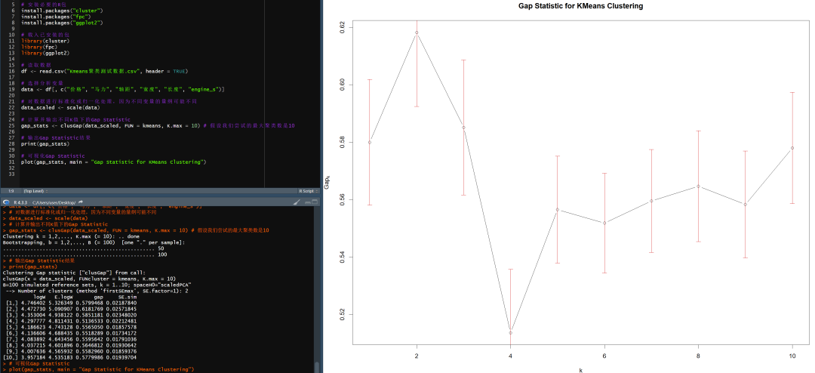Clear the console with the broom icon

point(296,202)
